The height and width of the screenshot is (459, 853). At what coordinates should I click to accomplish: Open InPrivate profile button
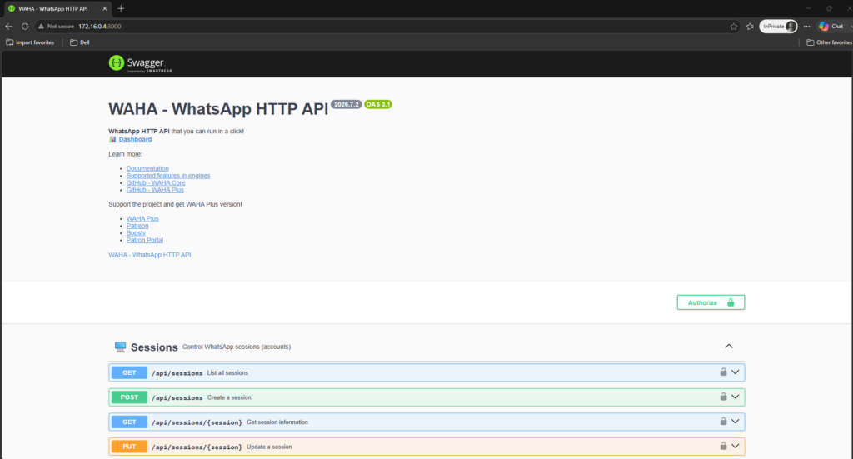point(778,26)
